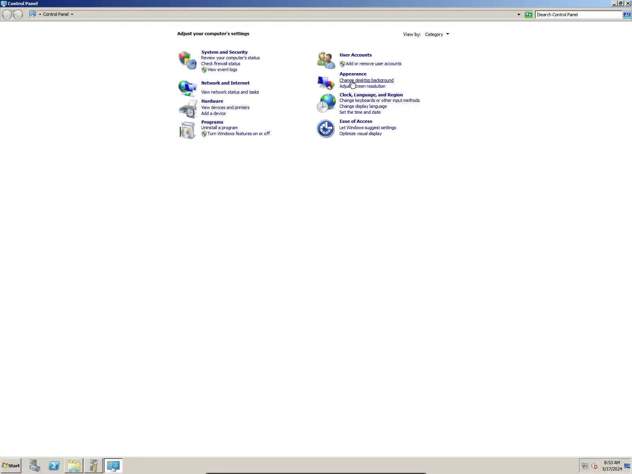632x474 pixels.
Task: Open the Appearance monitor icon
Action: (x=326, y=83)
